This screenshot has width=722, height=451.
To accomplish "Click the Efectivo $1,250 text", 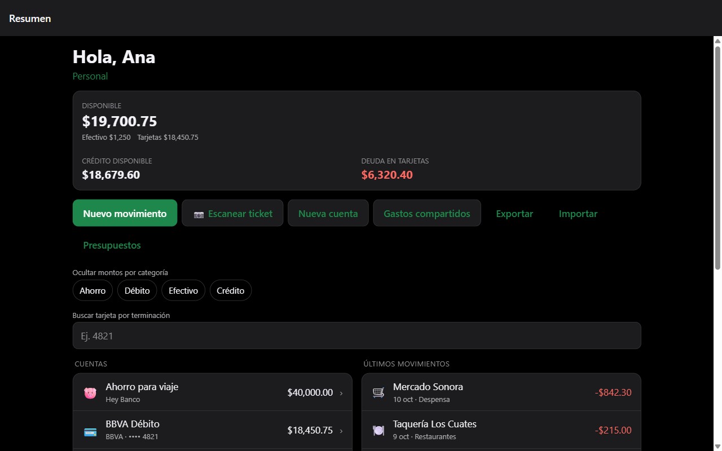I will [x=106, y=138].
